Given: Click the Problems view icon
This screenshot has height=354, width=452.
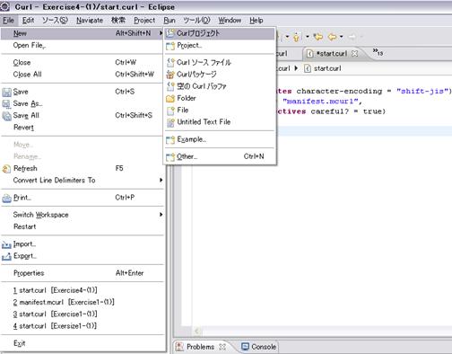Looking at the screenshot, I should pyautogui.click(x=179, y=347).
